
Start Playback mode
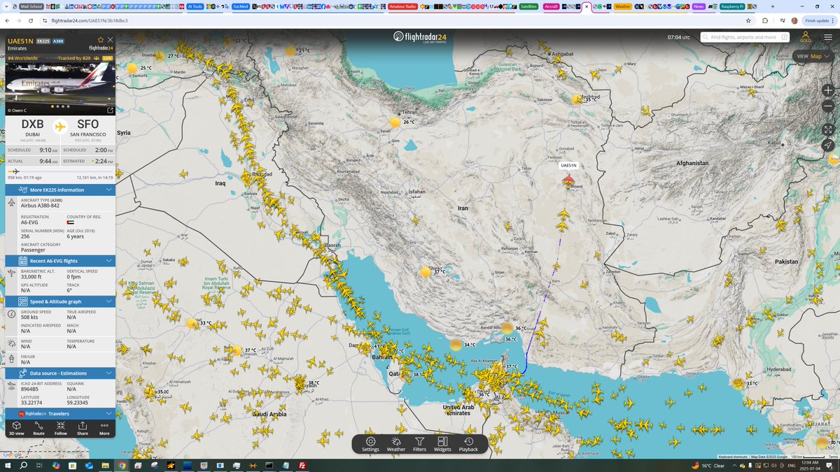tap(468, 444)
